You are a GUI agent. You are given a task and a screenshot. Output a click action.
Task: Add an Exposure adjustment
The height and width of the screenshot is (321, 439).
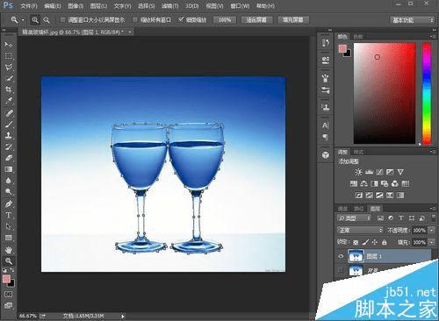390,172
